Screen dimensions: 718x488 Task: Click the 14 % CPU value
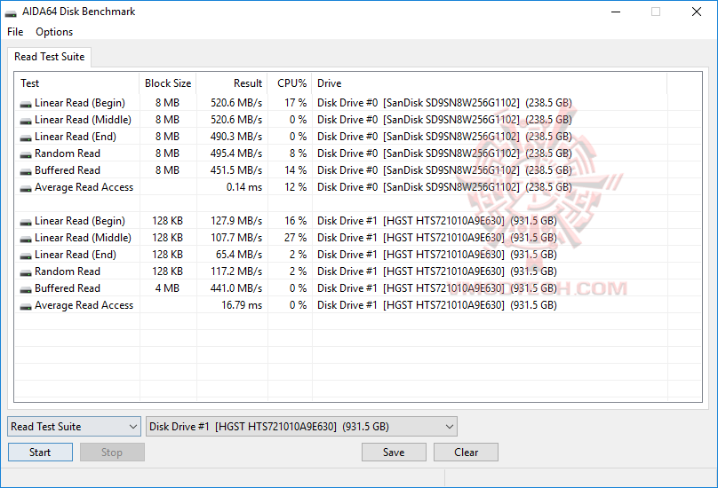click(x=295, y=170)
